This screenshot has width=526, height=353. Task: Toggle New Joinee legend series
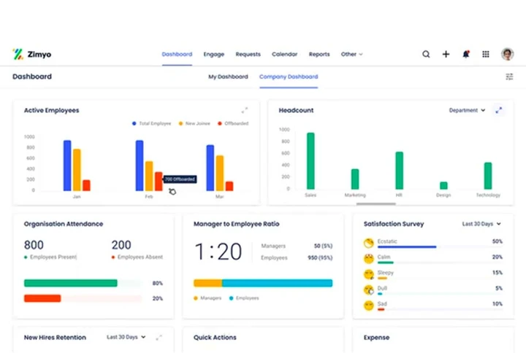pos(194,123)
